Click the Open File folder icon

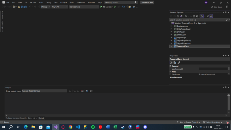pos(19,7)
